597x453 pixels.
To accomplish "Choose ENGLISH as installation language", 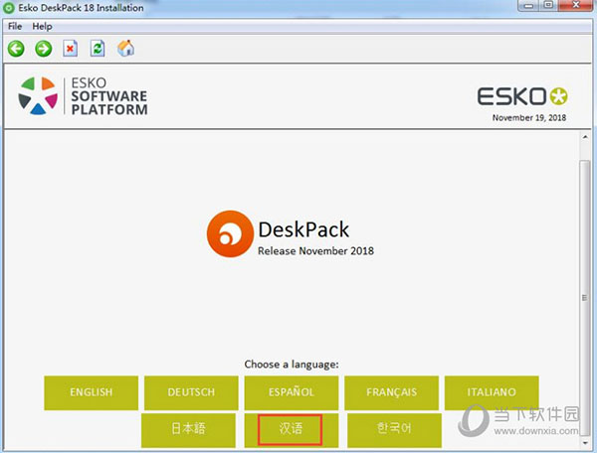I will click(91, 392).
